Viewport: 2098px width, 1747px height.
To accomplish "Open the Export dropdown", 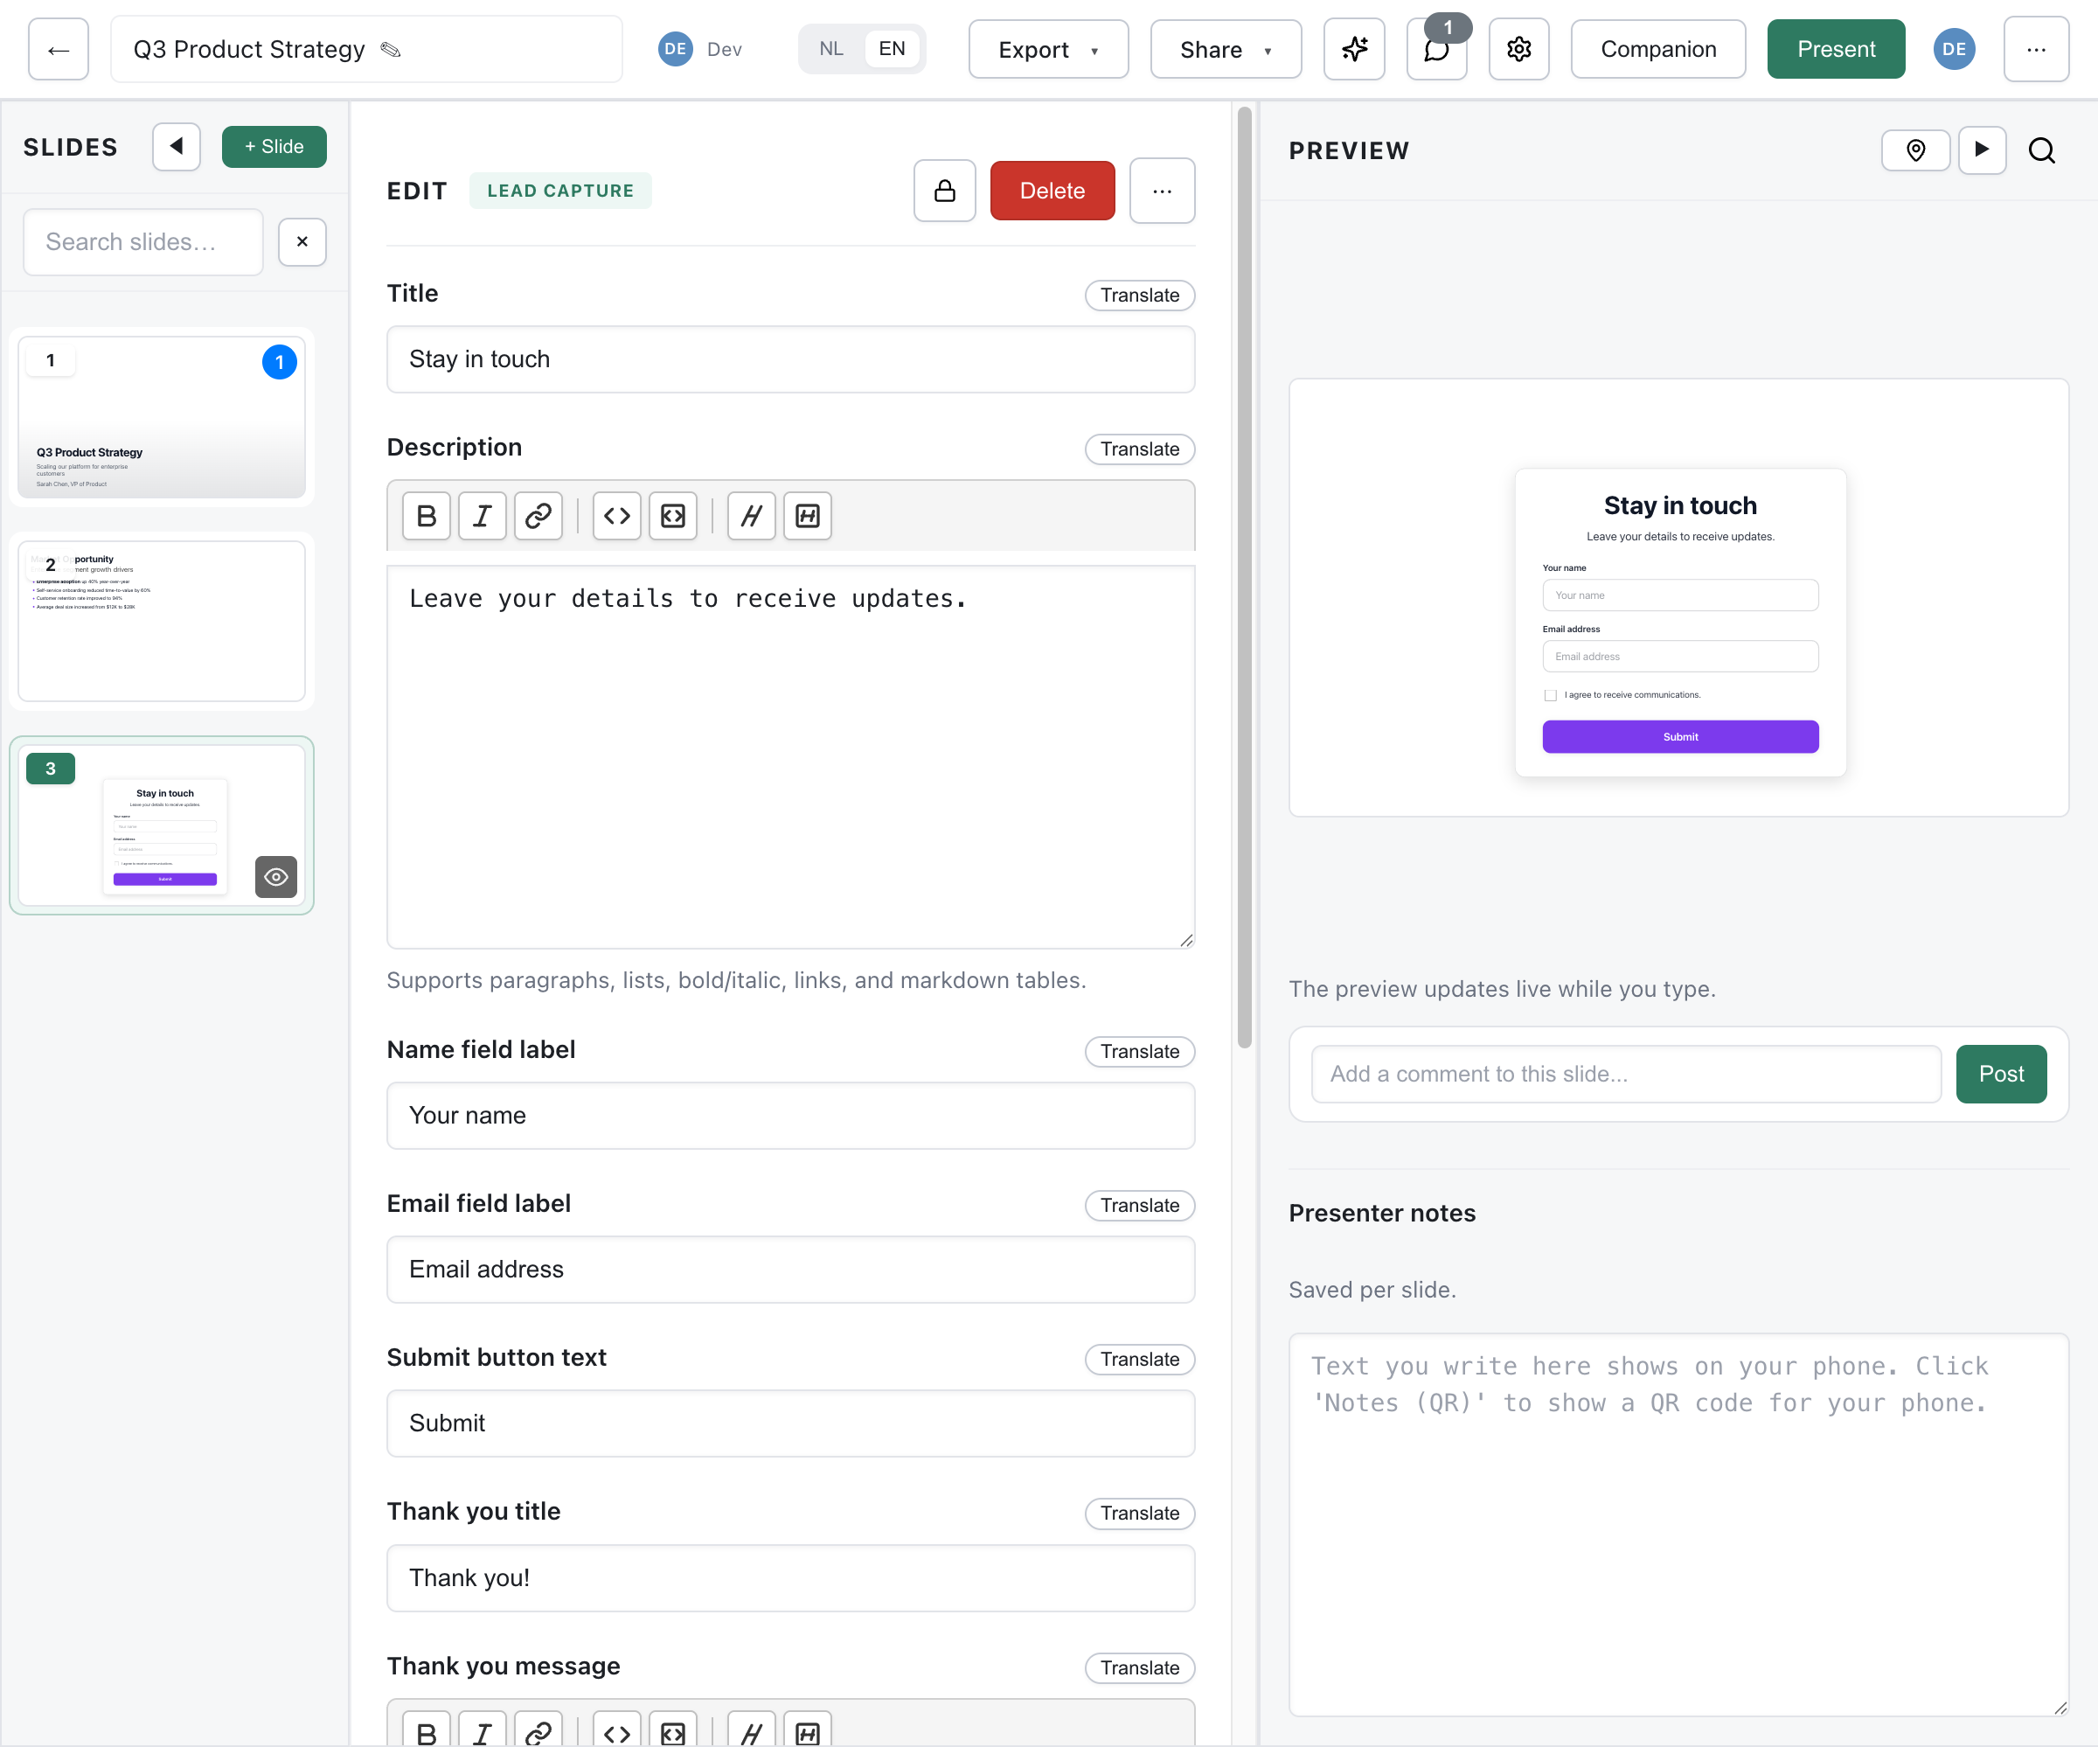I will click(x=1048, y=49).
